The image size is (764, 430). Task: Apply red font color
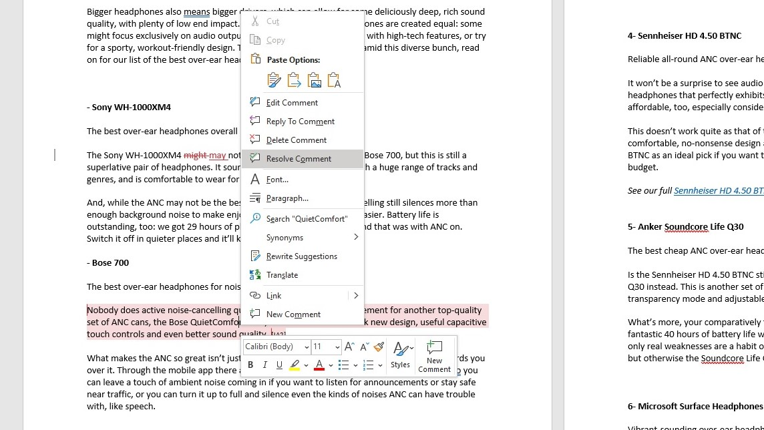click(x=319, y=365)
